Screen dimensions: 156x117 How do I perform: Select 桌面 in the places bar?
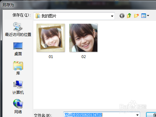pyautogui.click(x=18, y=49)
